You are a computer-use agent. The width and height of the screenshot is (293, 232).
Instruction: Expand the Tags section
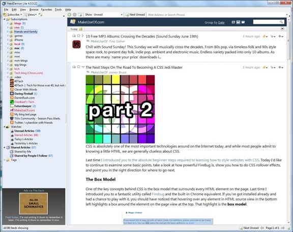pyautogui.click(x=4, y=160)
